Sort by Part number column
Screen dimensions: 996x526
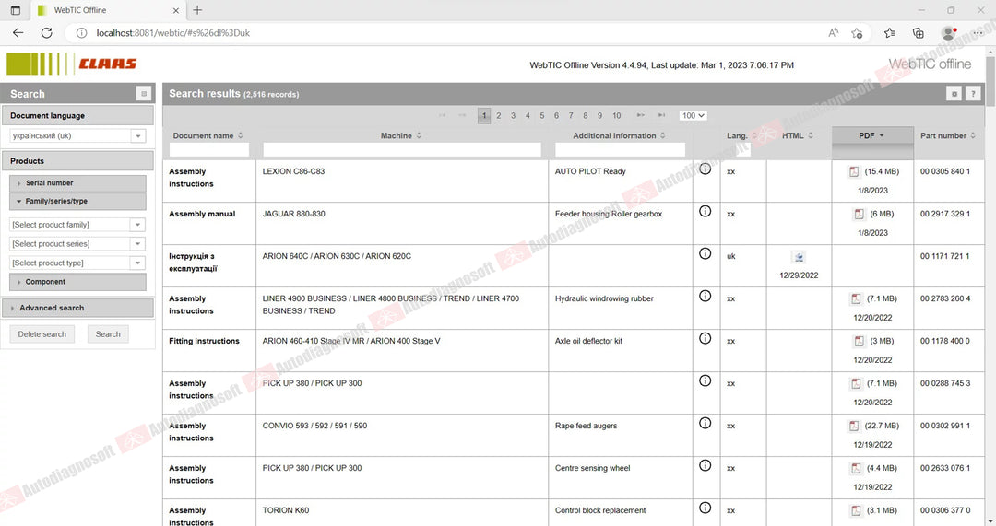pos(948,135)
